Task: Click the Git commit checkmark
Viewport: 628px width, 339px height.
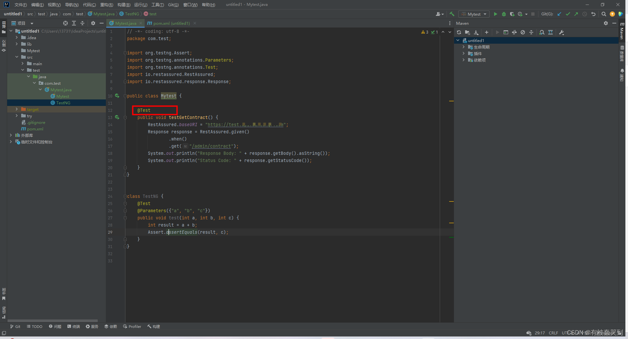Action: click(568, 14)
